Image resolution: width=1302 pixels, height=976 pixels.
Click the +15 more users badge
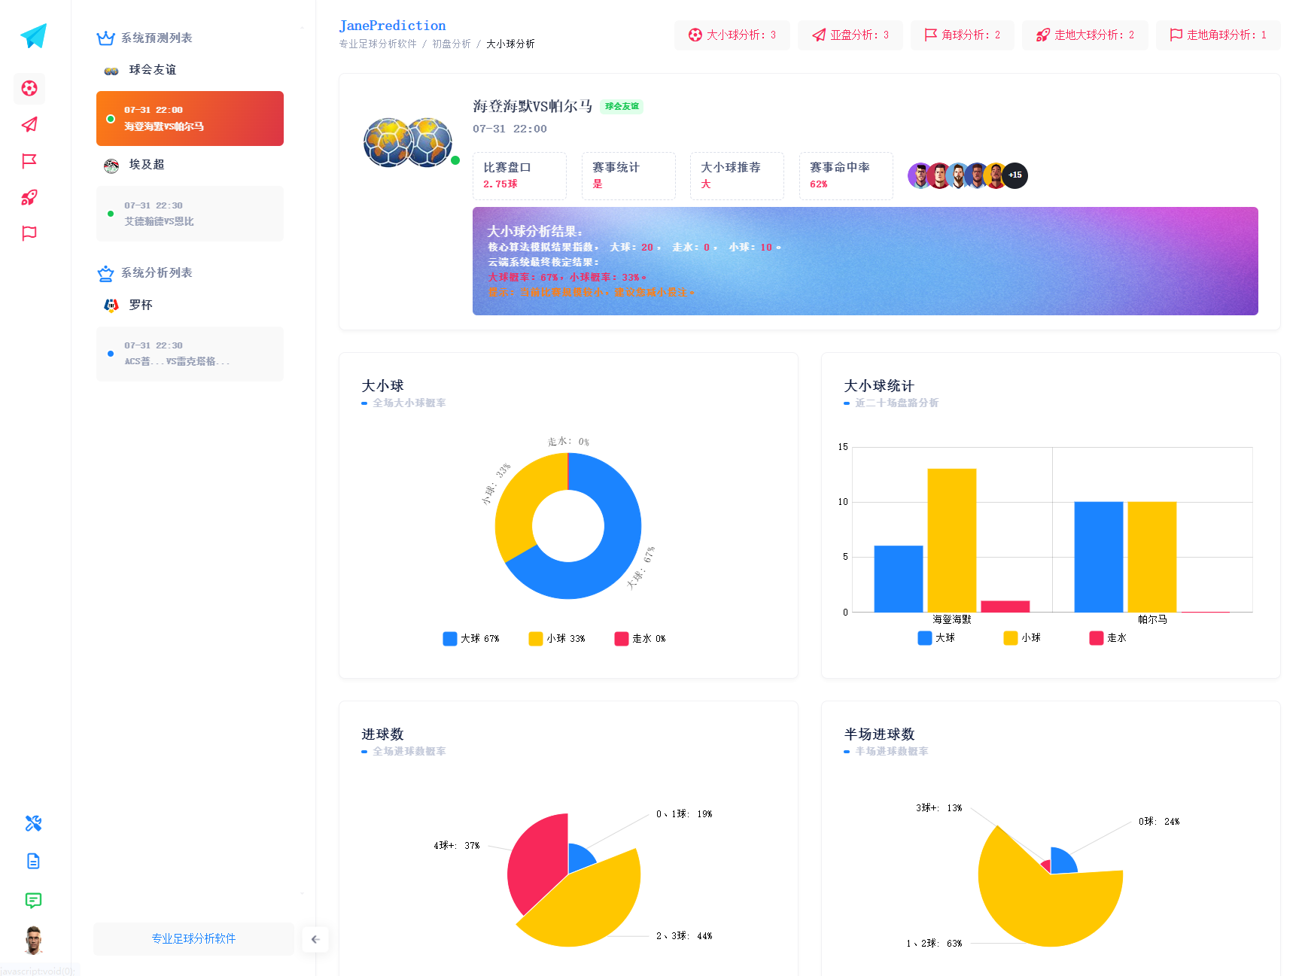[x=1015, y=175]
